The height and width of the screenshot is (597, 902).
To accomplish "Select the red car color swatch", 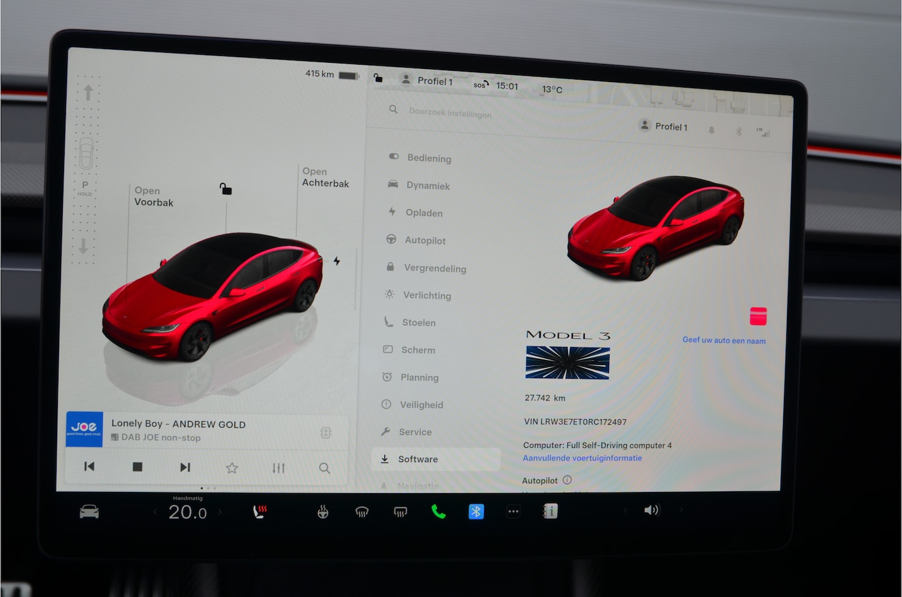I will pos(758,316).
